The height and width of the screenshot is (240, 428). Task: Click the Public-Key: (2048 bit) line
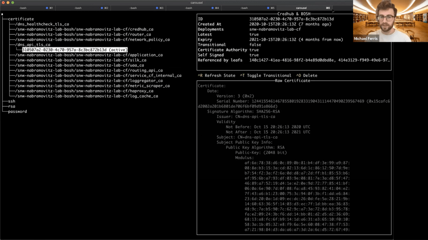[x=261, y=152]
